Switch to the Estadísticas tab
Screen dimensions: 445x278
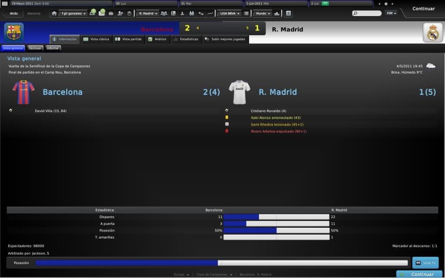tap(186, 39)
